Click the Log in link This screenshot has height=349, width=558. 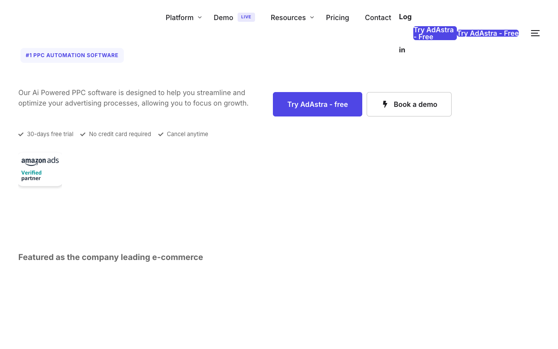coord(405,33)
